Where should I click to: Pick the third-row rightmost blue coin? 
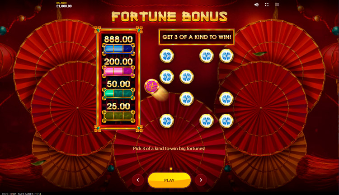(226, 99)
